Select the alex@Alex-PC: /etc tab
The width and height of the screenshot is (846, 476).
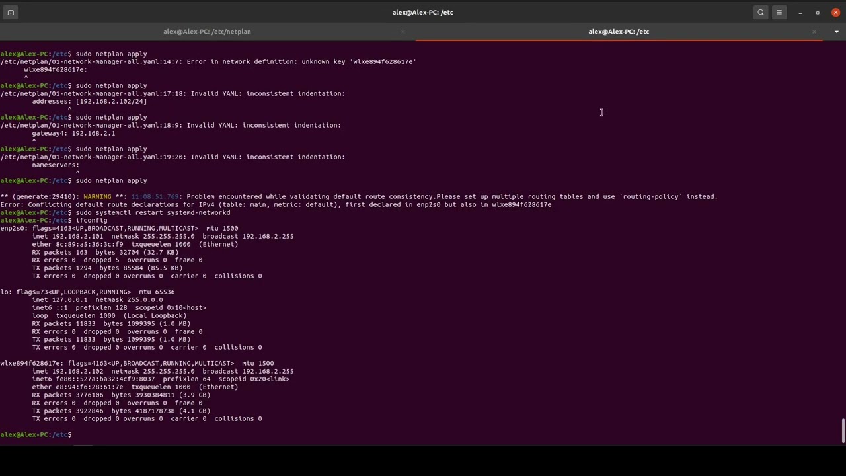click(x=619, y=32)
